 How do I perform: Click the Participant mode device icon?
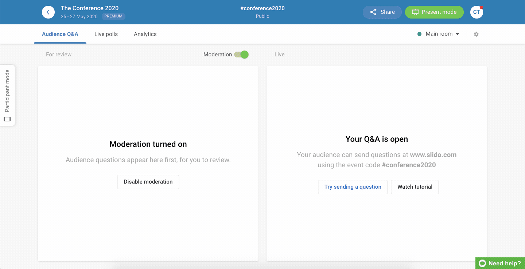[7, 119]
